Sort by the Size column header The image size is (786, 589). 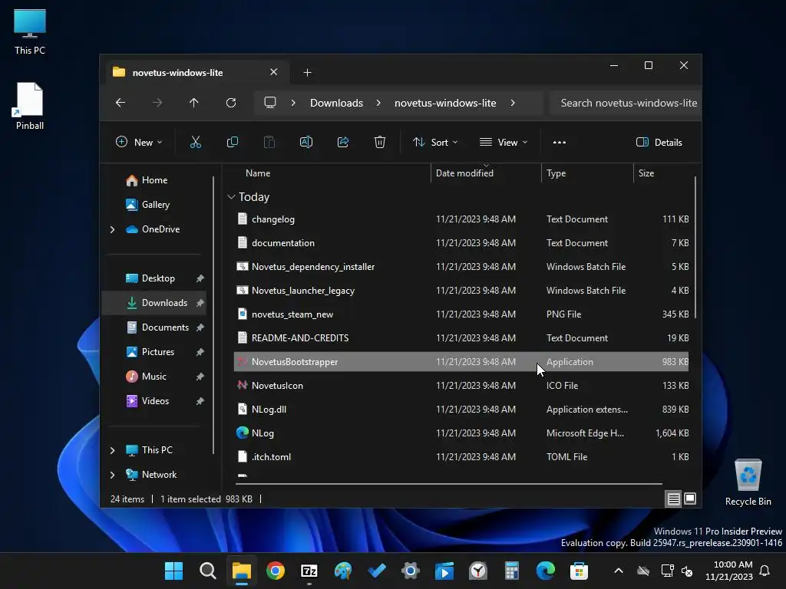[646, 173]
